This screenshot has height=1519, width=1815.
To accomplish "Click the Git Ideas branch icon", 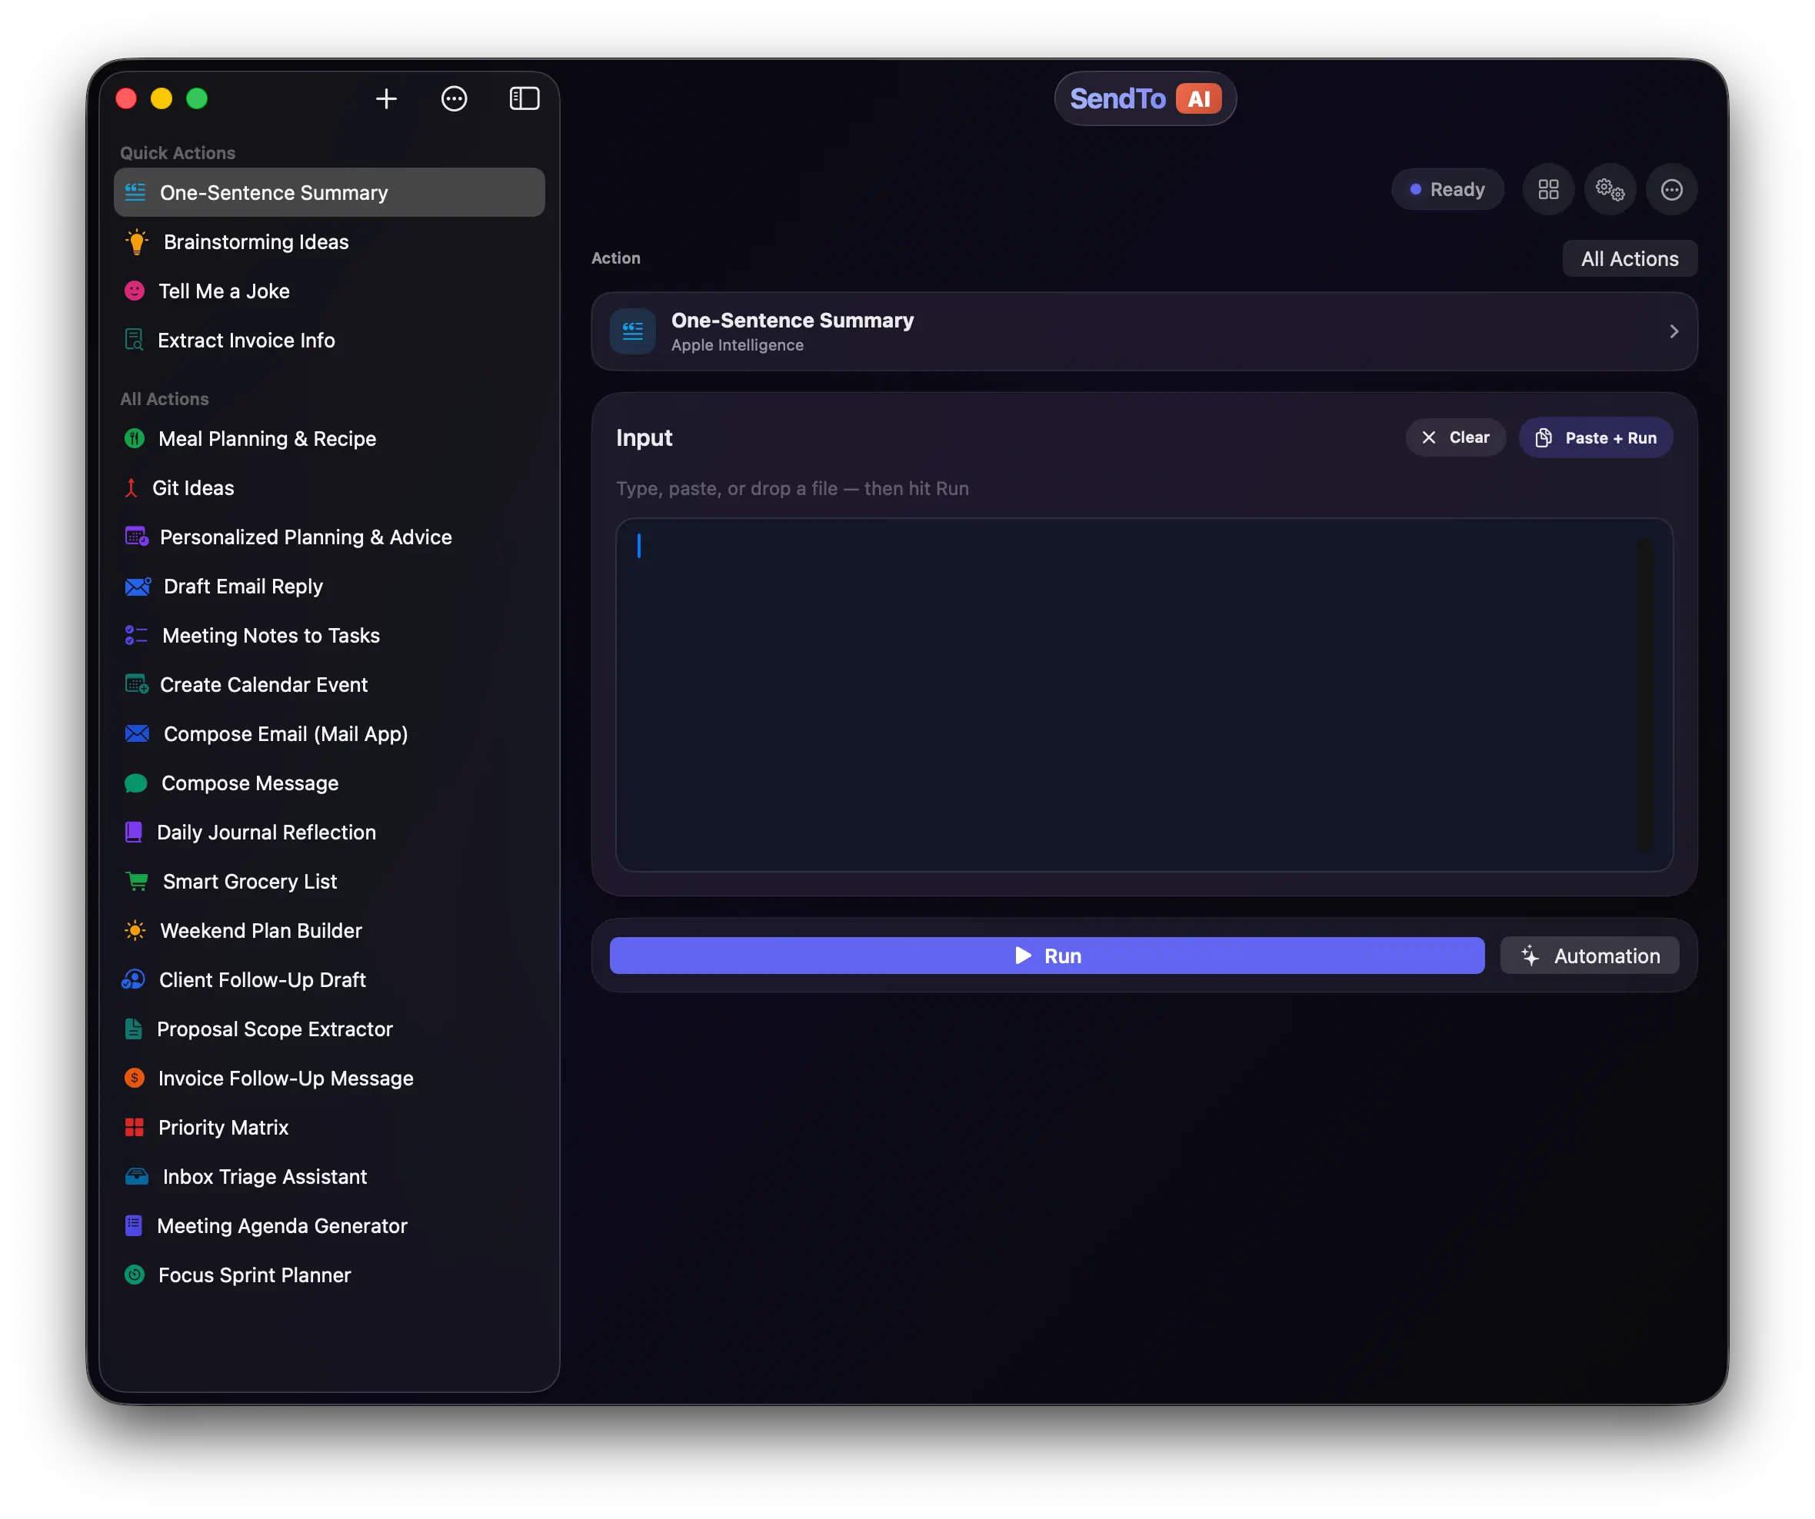I will coord(132,488).
